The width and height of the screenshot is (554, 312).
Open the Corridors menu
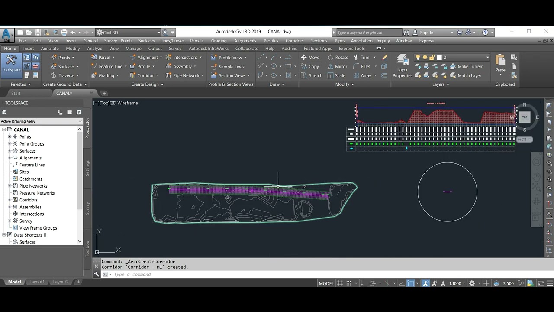click(x=294, y=41)
